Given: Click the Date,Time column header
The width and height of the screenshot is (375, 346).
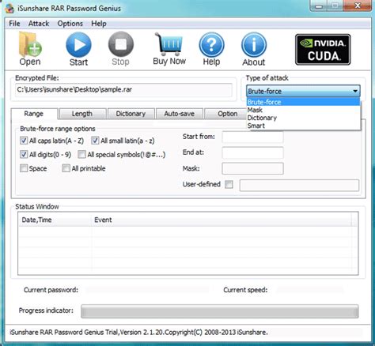Looking at the screenshot, I should 55,220.
